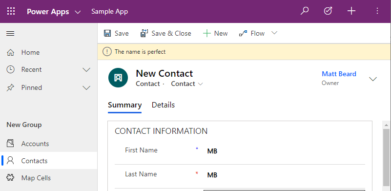This screenshot has height=191, width=391.
Task: Open the assistant target icon in header
Action: point(328,11)
